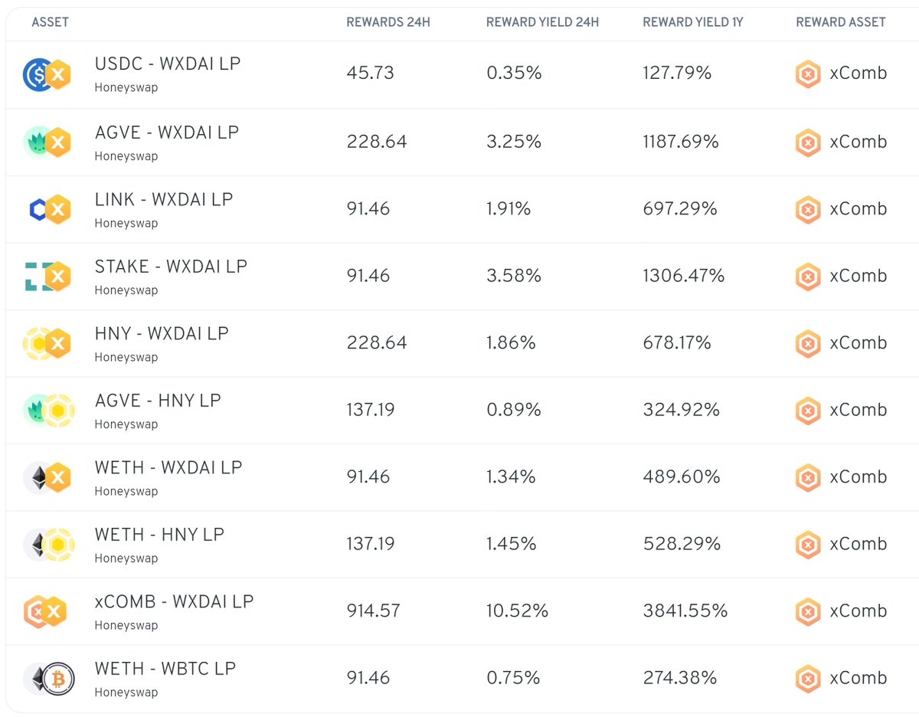
Task: Click the HNY - WXDAI LP pair icon
Action: tap(47, 343)
